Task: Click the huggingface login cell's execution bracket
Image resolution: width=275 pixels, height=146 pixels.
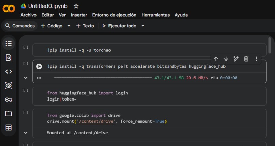Action: (x=26, y=90)
